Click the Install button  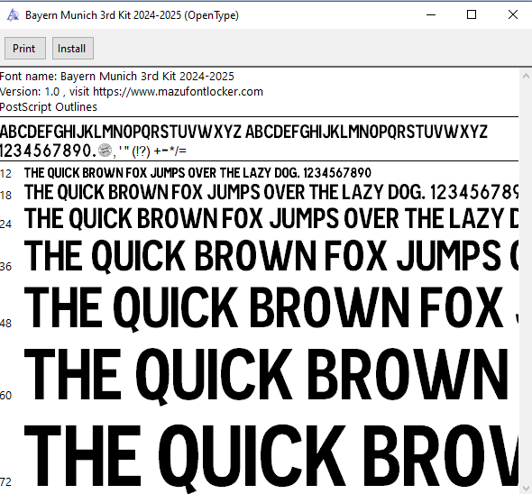point(73,49)
